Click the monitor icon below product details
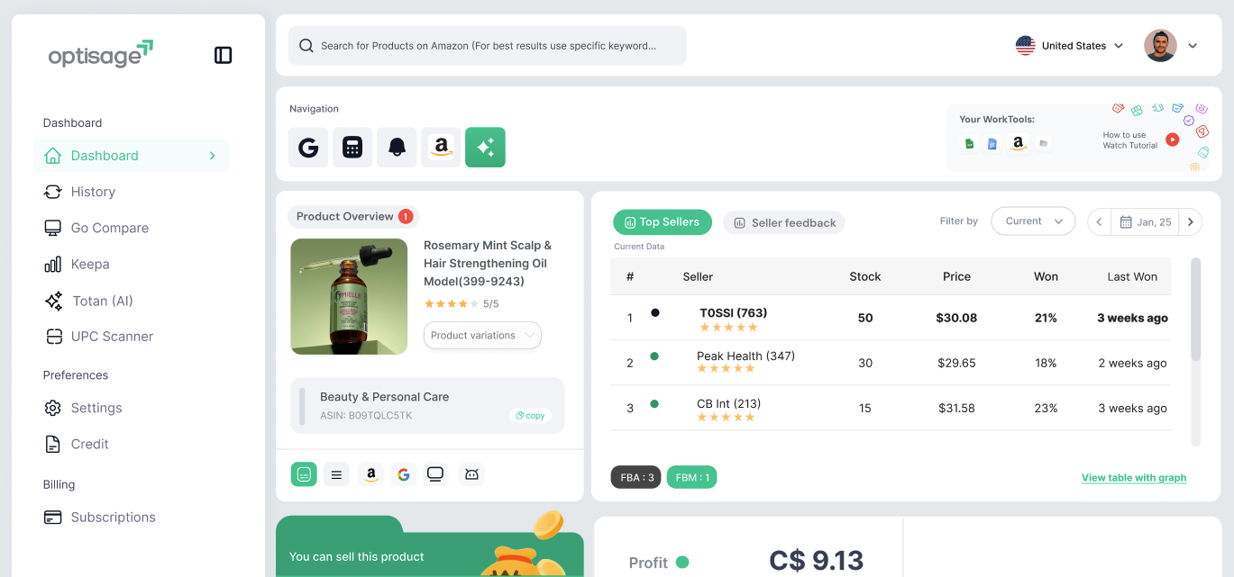The image size is (1234, 577). 436,474
